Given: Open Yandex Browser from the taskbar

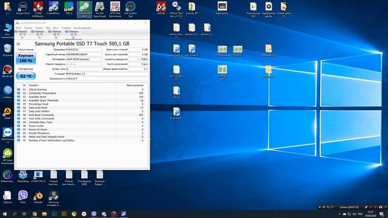Looking at the screenshot, I should point(84,214).
